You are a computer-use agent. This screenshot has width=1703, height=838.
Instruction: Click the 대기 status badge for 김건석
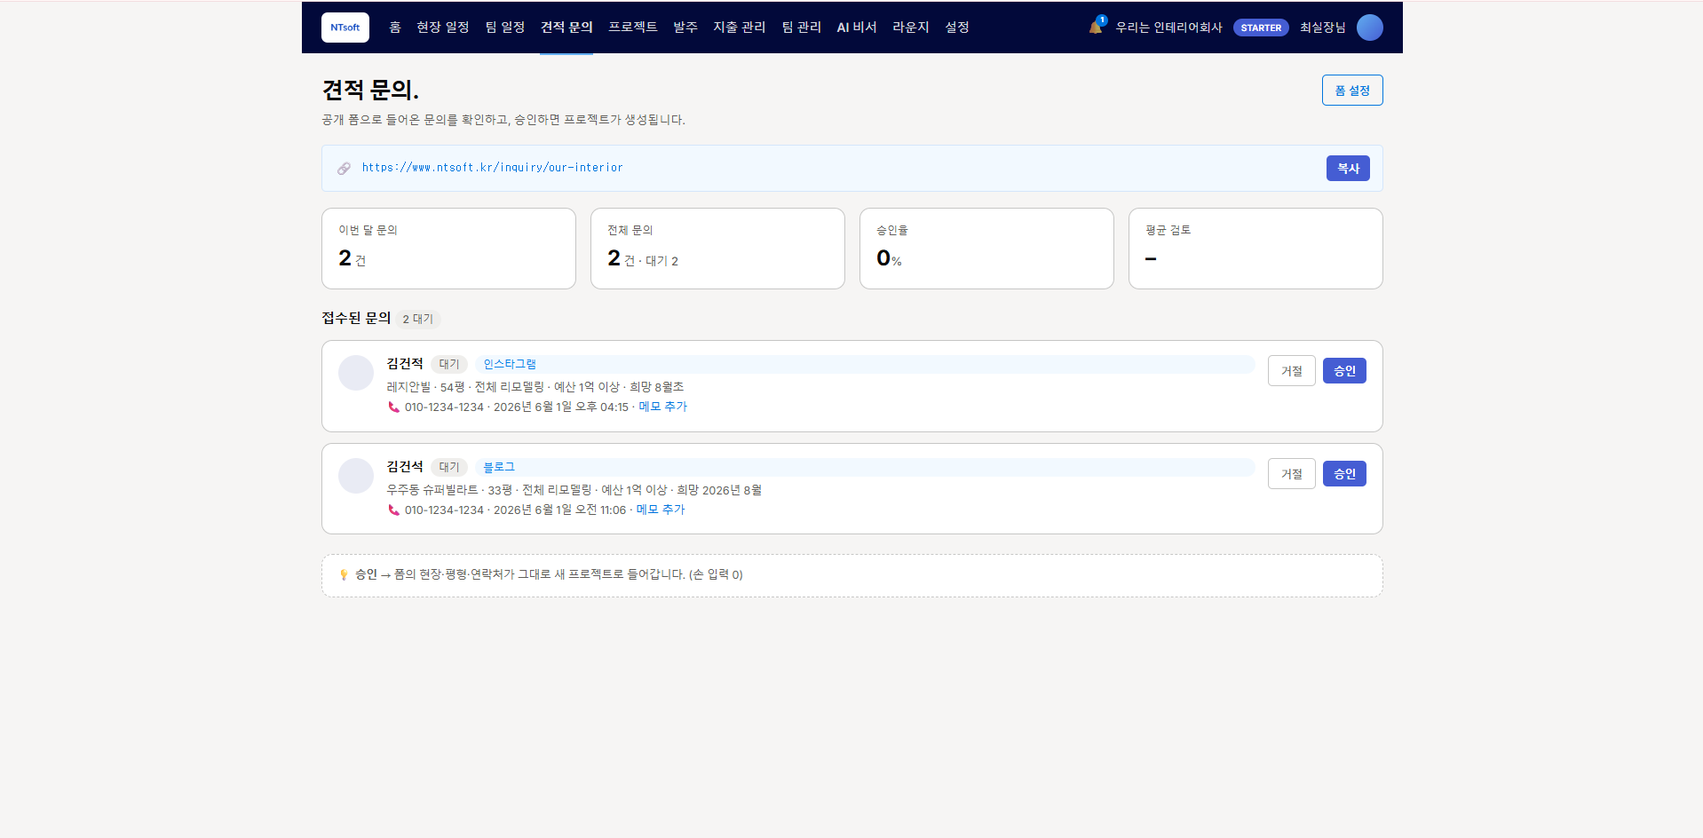[x=449, y=467]
